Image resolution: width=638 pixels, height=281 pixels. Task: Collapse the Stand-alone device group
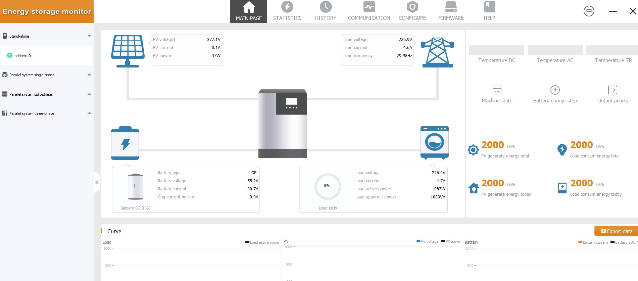[x=89, y=36]
